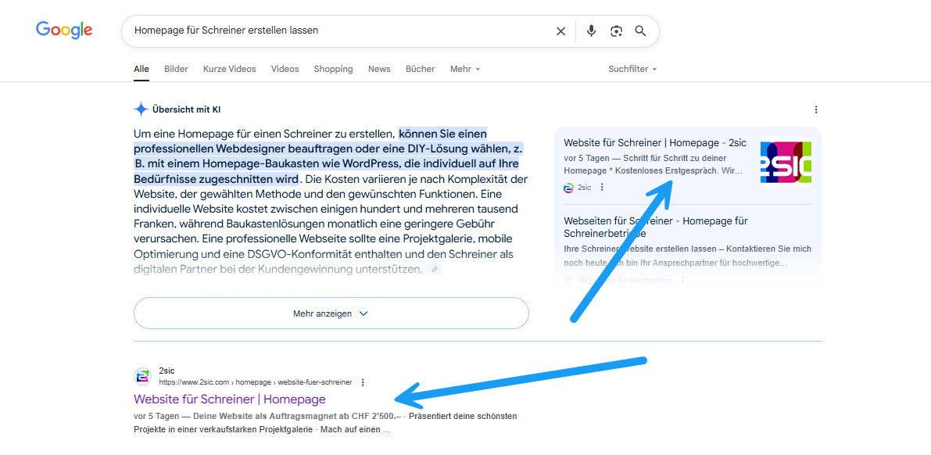Open AI overview three-dot options menu

point(816,109)
